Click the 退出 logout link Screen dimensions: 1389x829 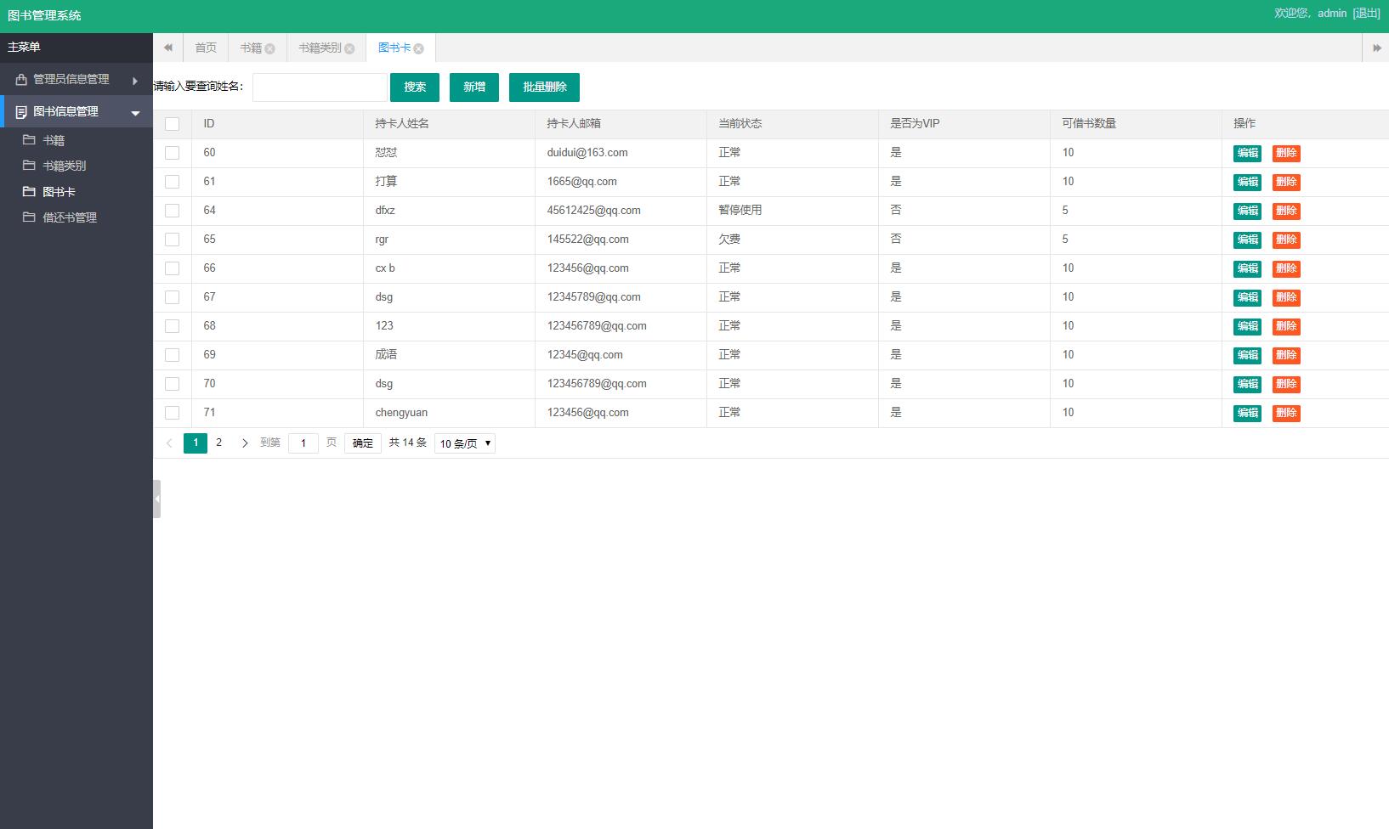pos(1366,13)
